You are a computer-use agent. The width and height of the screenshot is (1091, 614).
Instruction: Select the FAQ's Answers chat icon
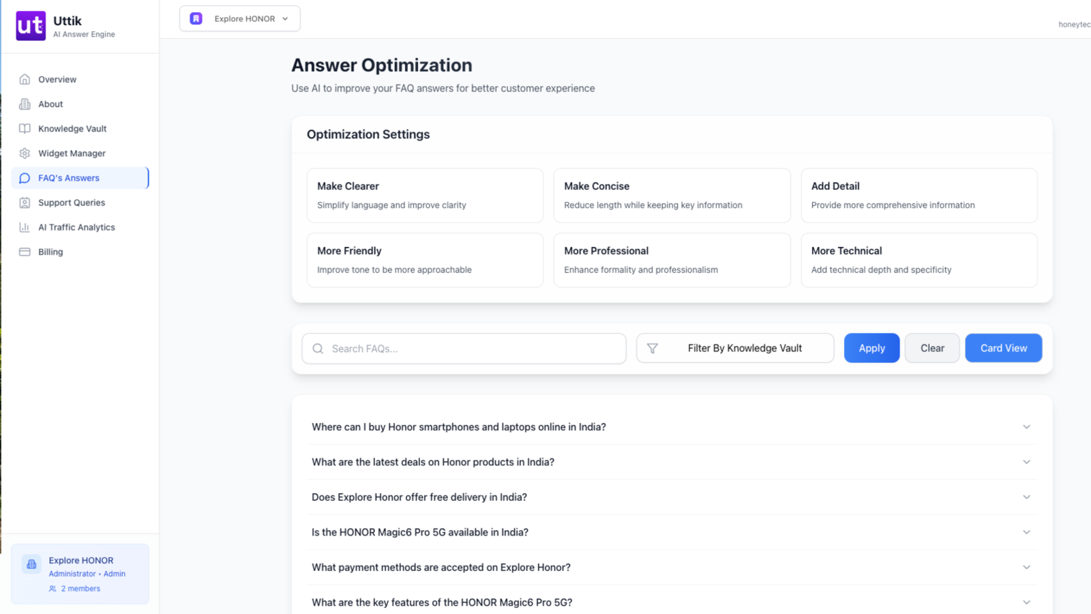tap(25, 177)
